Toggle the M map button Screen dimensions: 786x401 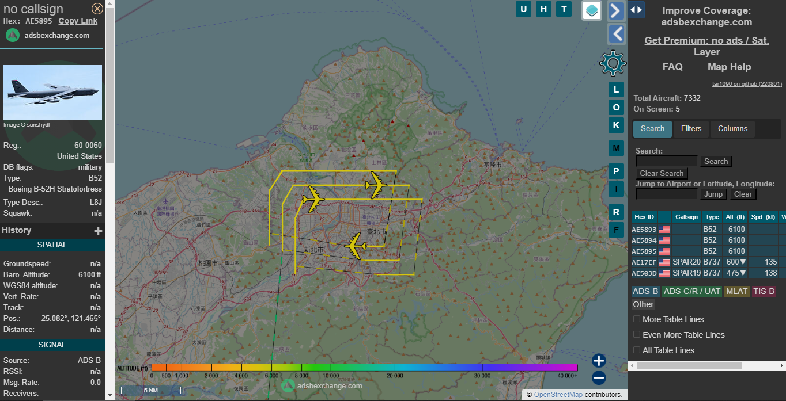point(616,148)
